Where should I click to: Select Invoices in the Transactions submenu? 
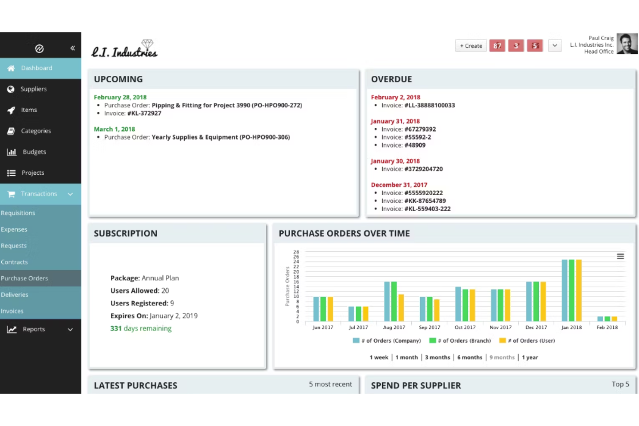(12, 311)
